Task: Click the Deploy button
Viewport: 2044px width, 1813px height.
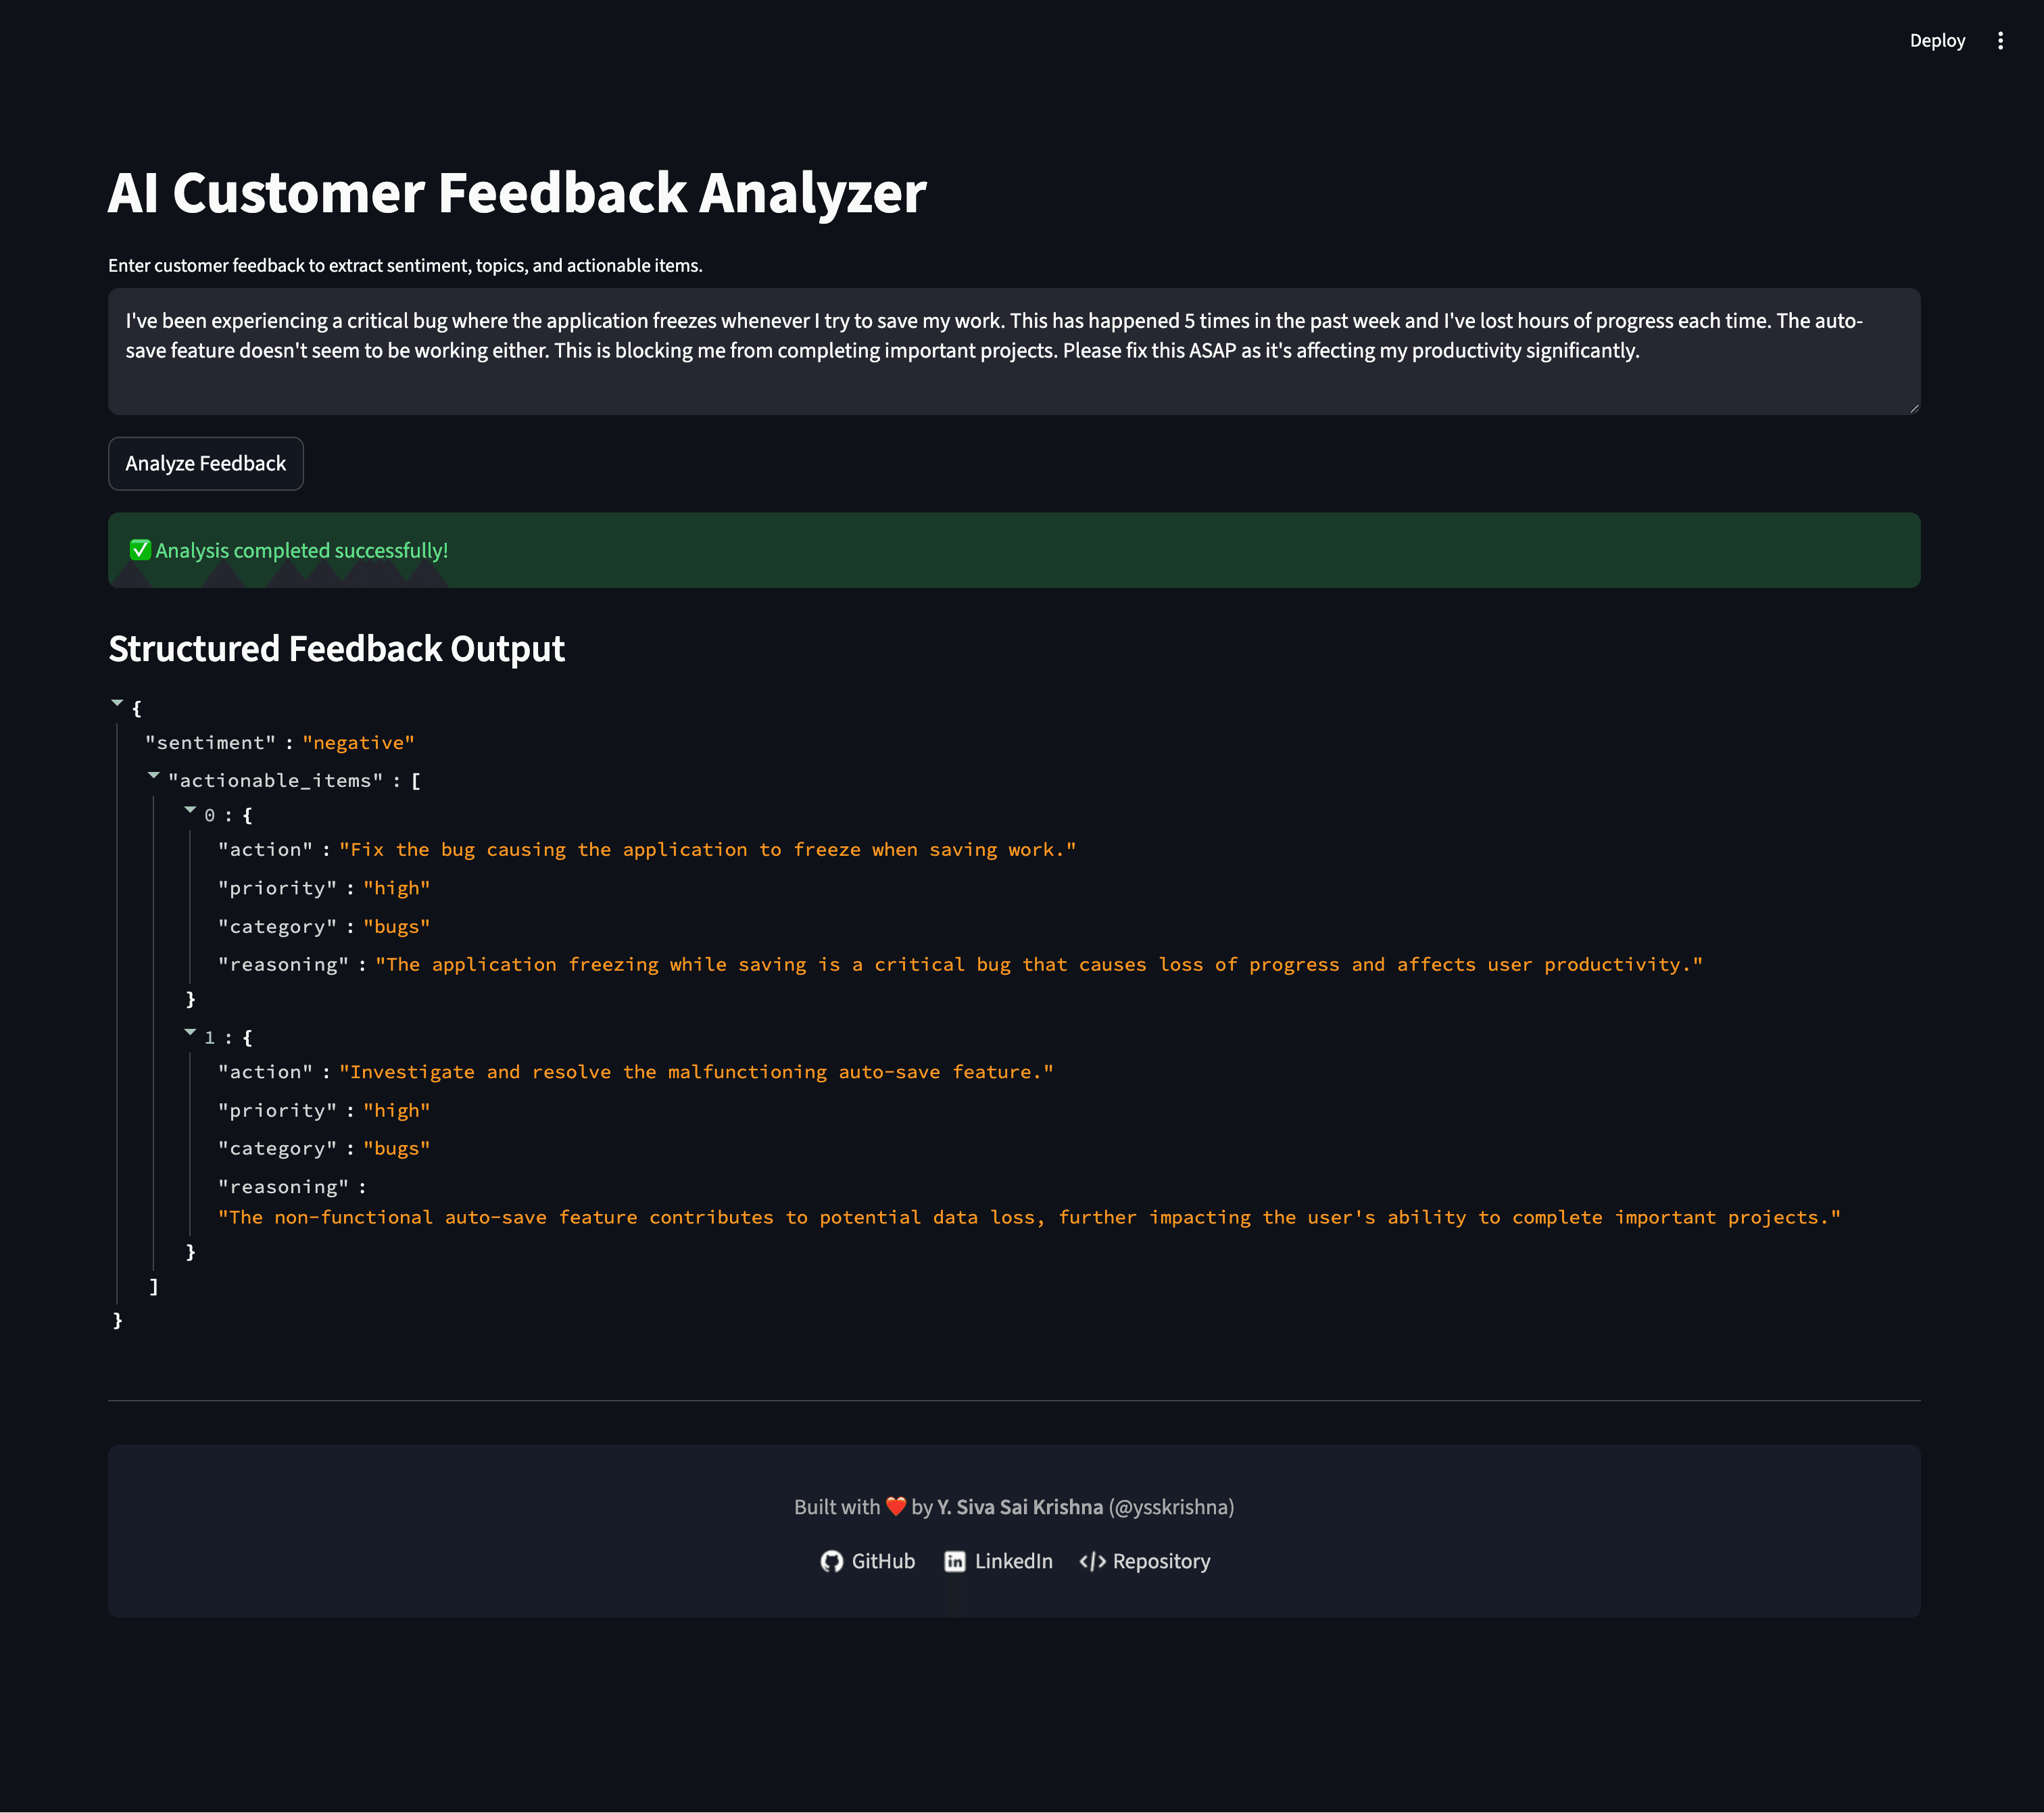Action: (x=1937, y=41)
